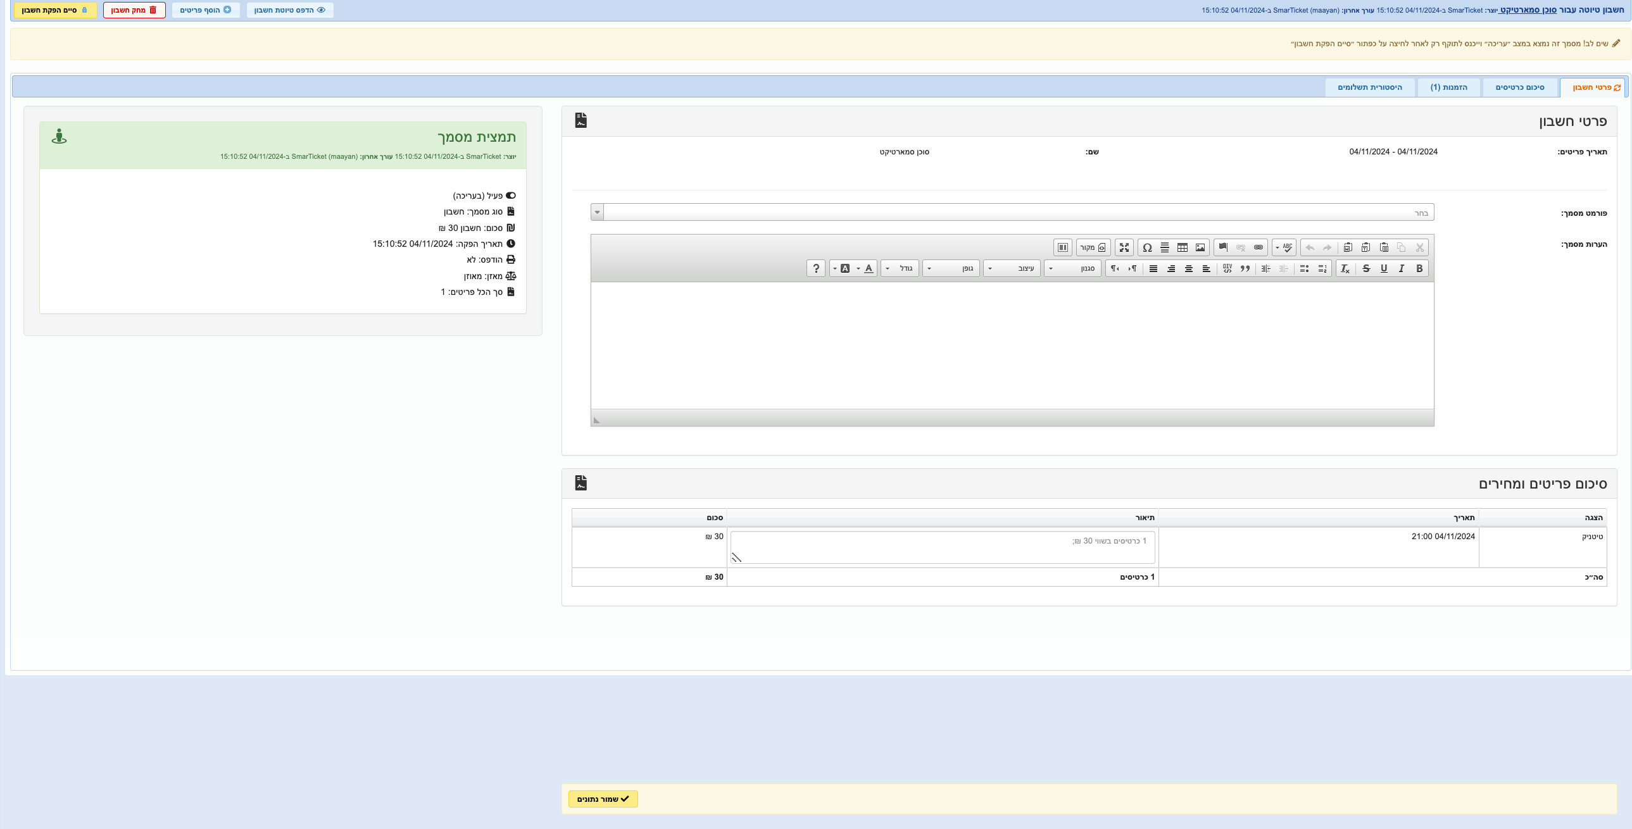This screenshot has height=829, width=1632.
Task: Click the document icon in פרטי חשבון header
Action: (x=581, y=120)
